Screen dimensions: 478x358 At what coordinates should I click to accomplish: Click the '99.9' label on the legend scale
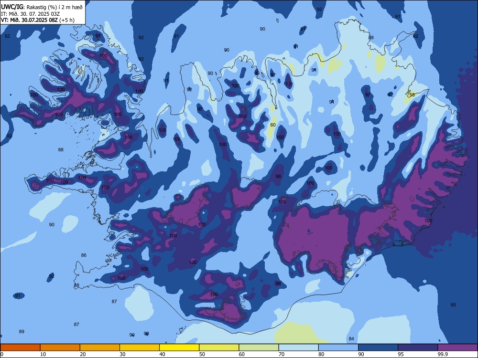coord(443,354)
